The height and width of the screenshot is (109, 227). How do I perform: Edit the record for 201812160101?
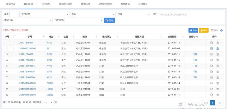coord(212,54)
